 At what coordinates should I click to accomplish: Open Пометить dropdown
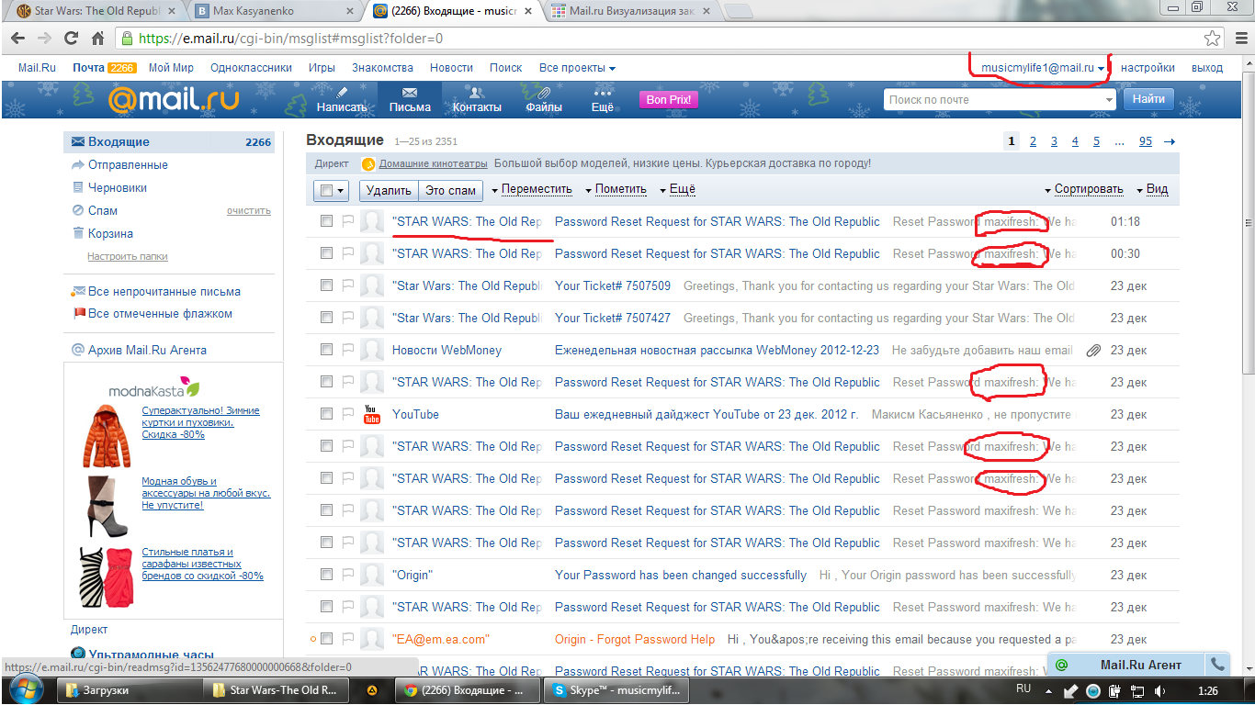click(616, 190)
